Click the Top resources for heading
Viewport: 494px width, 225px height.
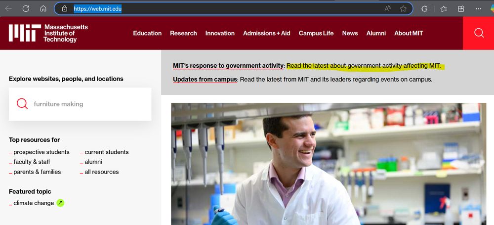pos(35,140)
